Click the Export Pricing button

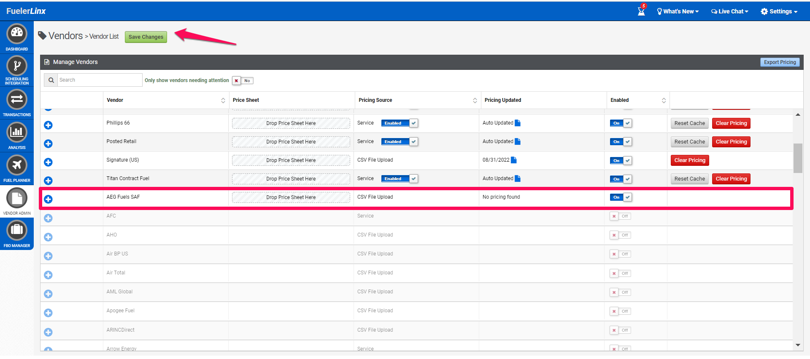coord(780,62)
